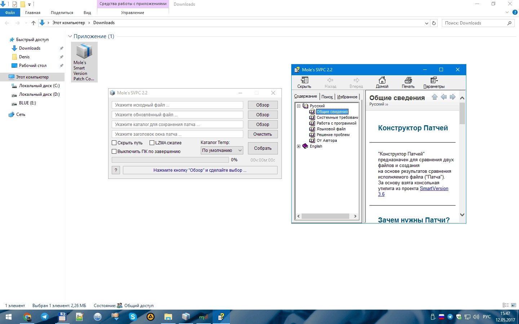Open help options via Параметры icon
This screenshot has width=519, height=324.
click(x=434, y=82)
